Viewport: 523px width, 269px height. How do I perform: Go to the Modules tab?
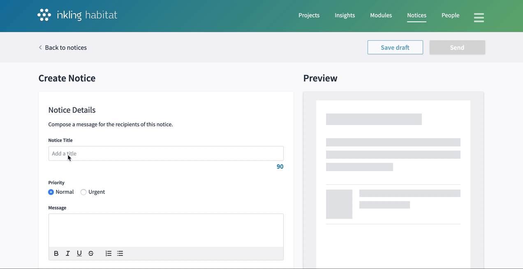pos(381,15)
